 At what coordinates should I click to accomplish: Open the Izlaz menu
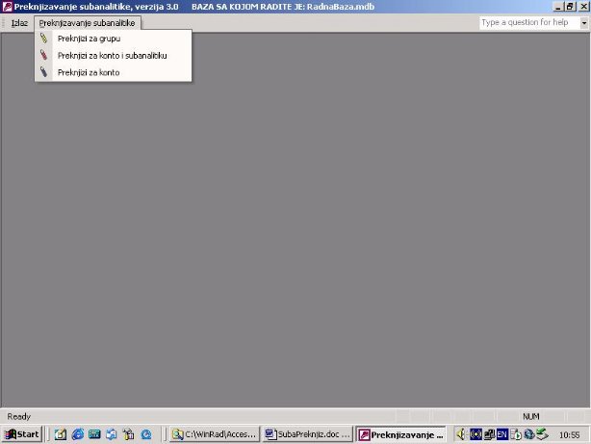point(19,22)
